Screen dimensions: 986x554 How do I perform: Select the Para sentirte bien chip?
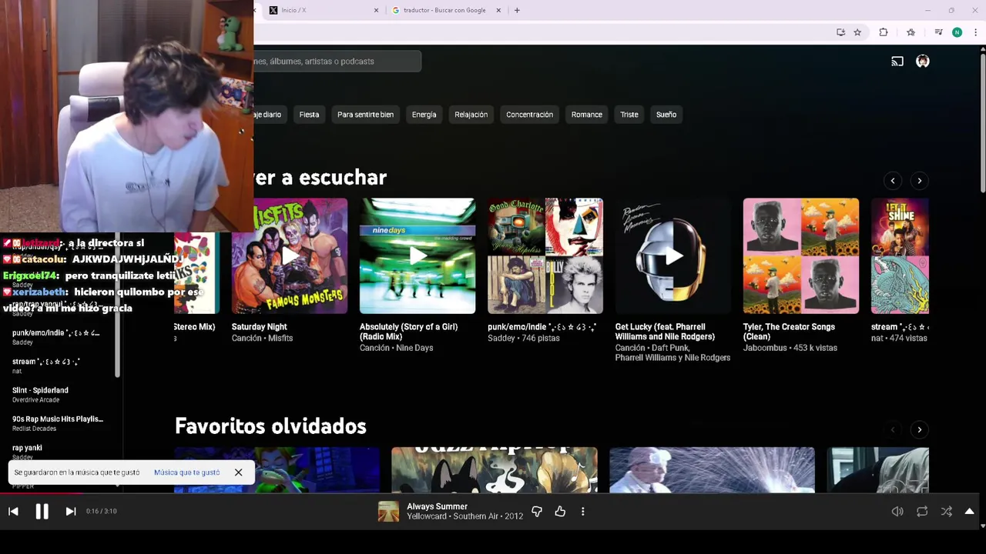365,115
